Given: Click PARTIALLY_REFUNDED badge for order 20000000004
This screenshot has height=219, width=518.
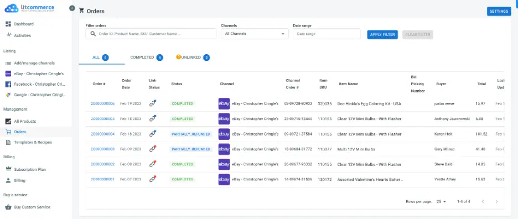Looking at the screenshot, I should [191, 134].
